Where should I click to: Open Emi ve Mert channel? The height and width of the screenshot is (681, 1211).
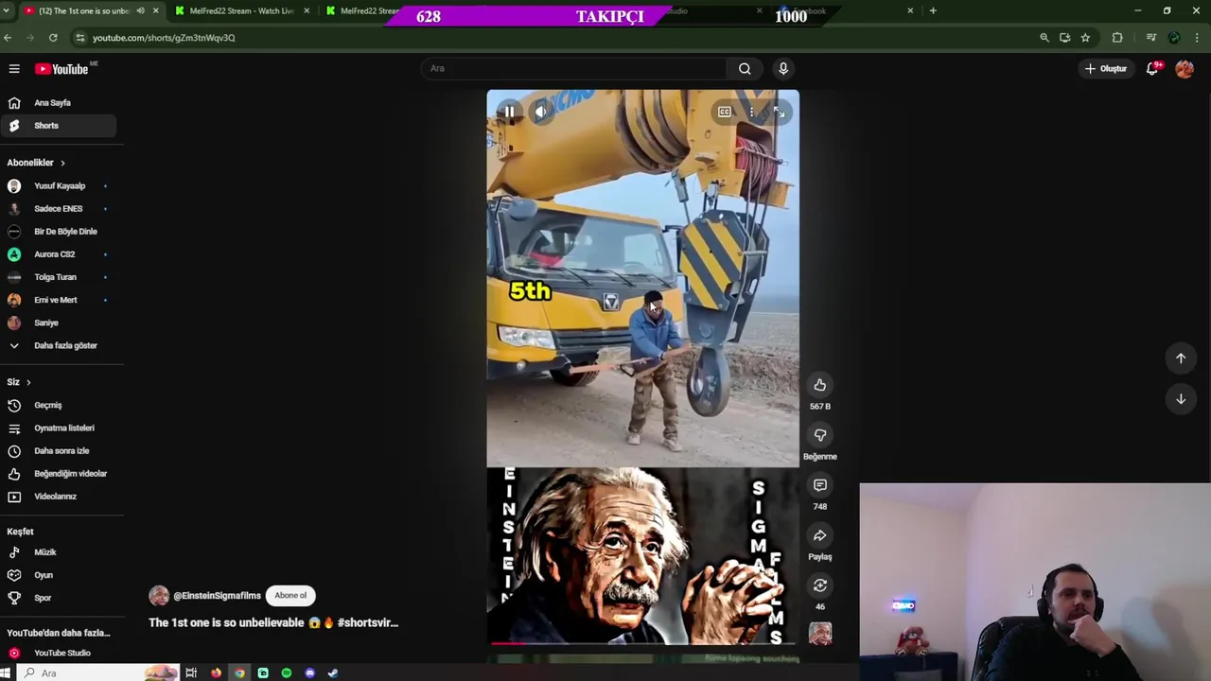pyautogui.click(x=59, y=300)
